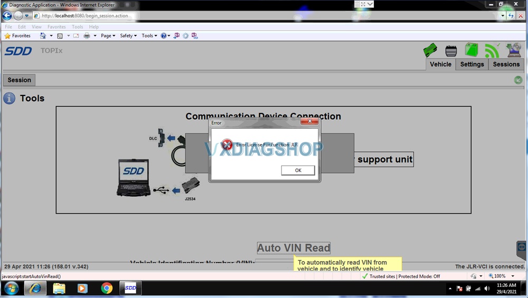Viewport: 528px width, 298px height.
Task: Click the '29 Apr 2021 11:26 (158.01 v.342)' version text
Action: (46, 266)
